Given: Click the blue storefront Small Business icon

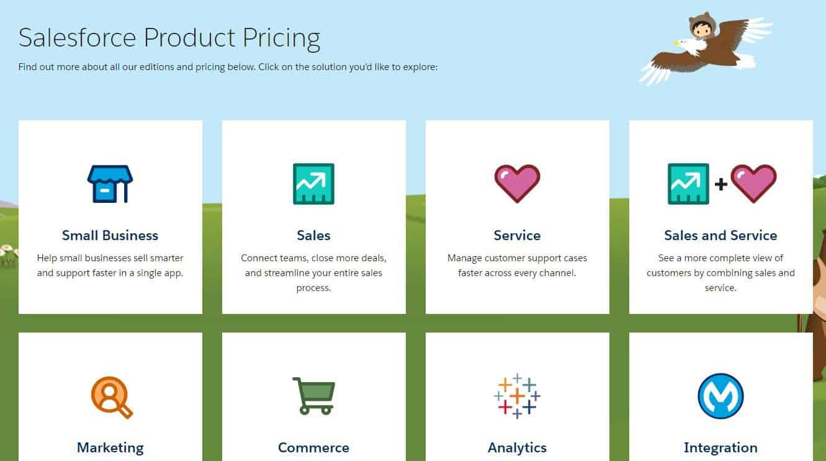Looking at the screenshot, I should [110, 184].
